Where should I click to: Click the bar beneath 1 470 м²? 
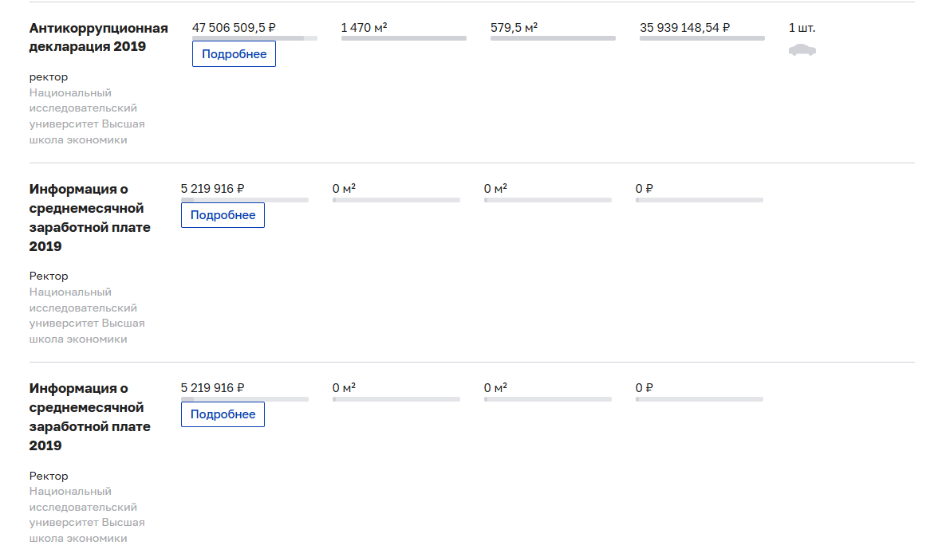click(x=404, y=38)
